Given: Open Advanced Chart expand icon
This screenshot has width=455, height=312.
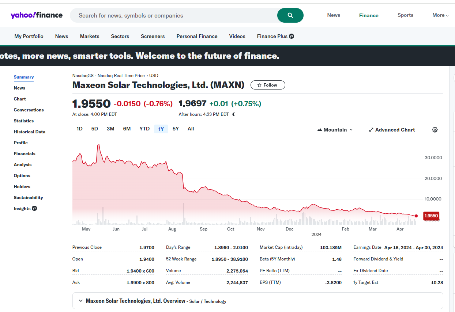Looking at the screenshot, I should pos(371,130).
